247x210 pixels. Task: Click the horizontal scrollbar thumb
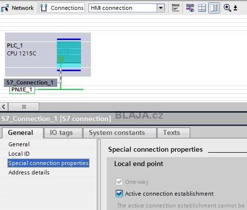[24, 107]
